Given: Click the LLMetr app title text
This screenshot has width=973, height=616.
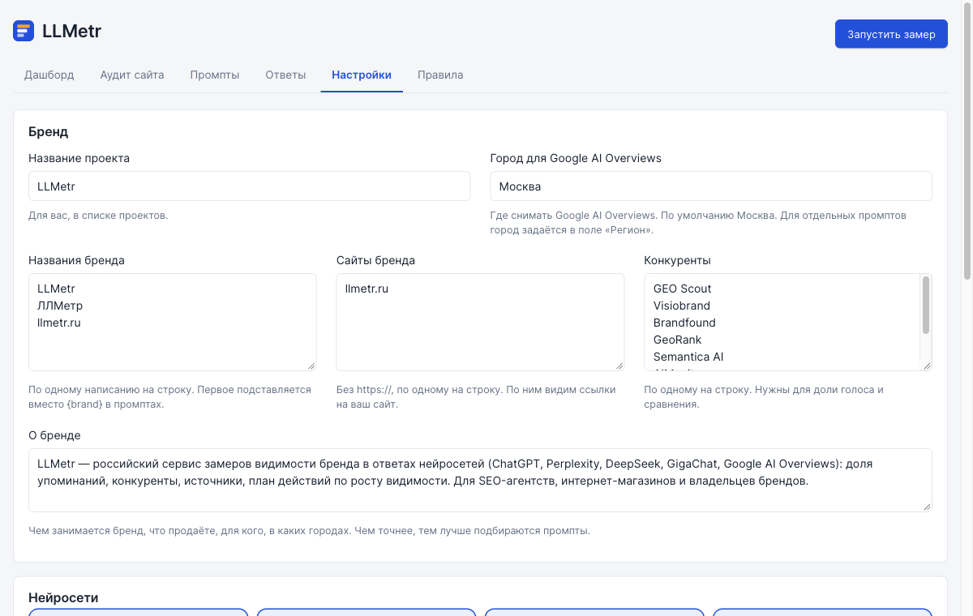Looking at the screenshot, I should pos(71,32).
